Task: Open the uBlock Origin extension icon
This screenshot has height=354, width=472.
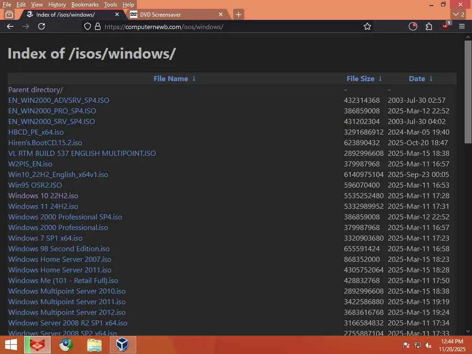Action: pos(446,26)
